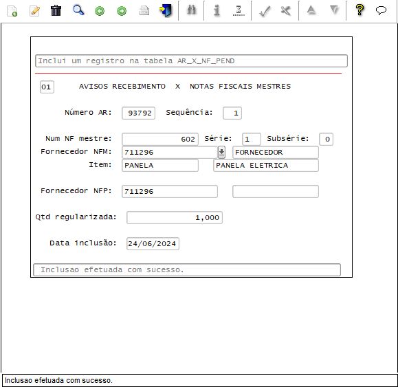Click the 'Data inclusão:' label
Viewport: 398px width, 387px height.
83,243
